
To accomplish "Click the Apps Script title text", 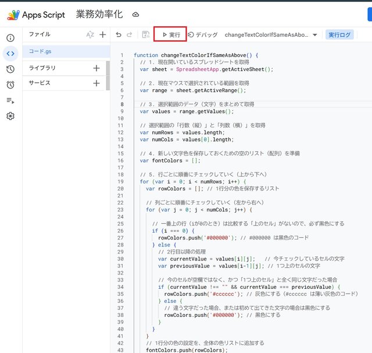I will 44,15.
